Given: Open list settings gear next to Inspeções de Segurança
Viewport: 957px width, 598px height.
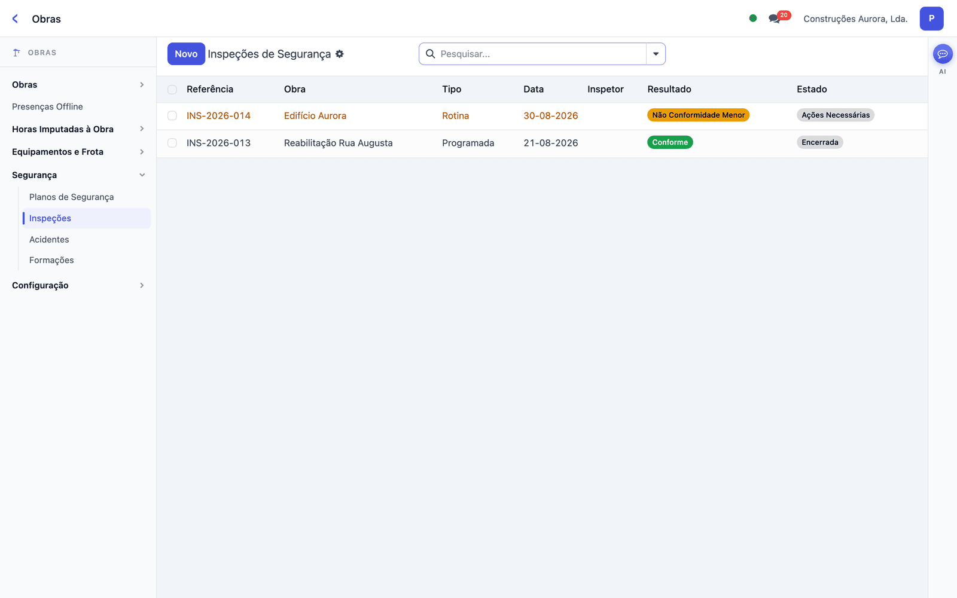Looking at the screenshot, I should pyautogui.click(x=340, y=54).
